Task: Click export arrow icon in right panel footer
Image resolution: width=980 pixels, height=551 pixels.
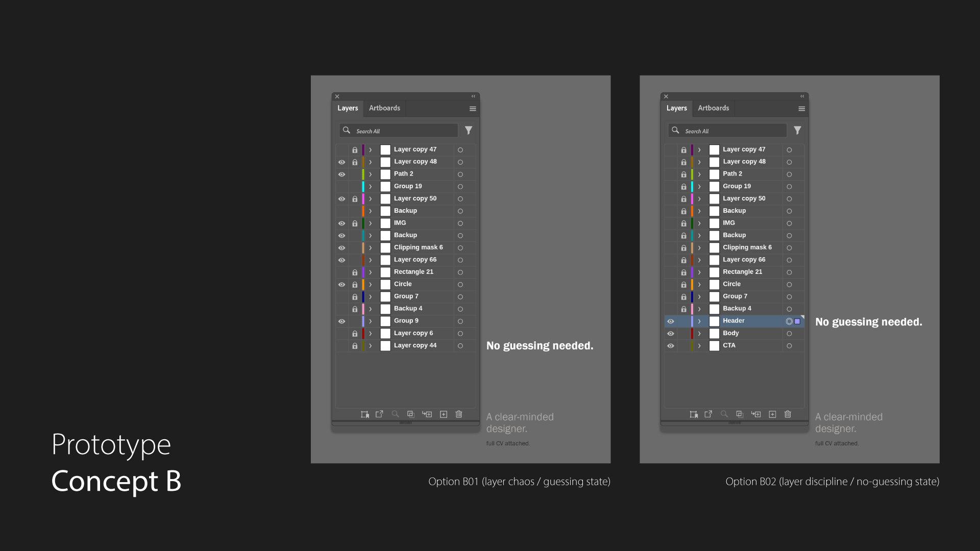Action: tap(708, 414)
